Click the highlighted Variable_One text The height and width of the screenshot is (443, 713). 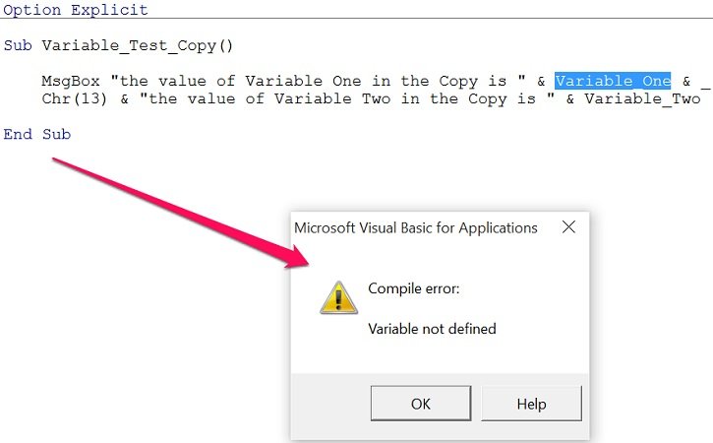pos(613,81)
